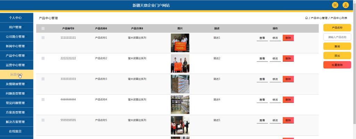
Task: Open 方案类型管理 in sidebar
Action: [17, 112]
